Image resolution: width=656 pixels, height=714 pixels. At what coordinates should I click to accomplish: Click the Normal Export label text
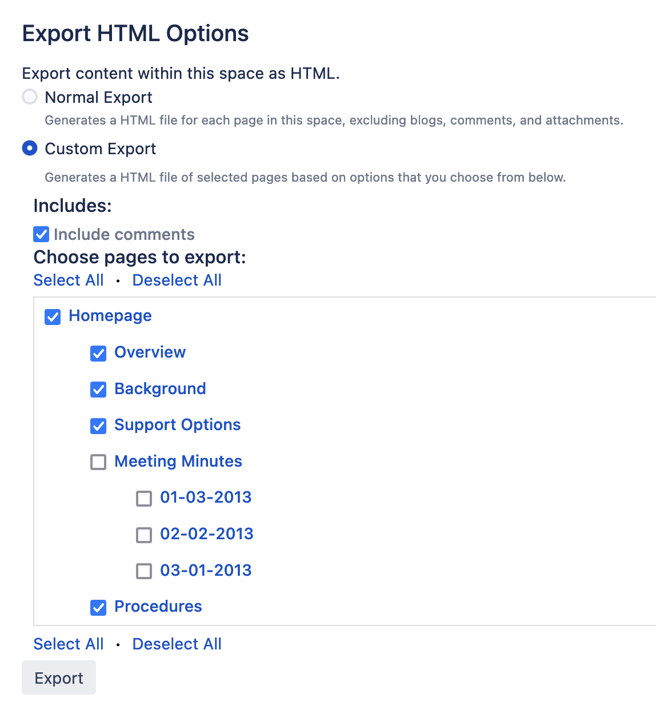pyautogui.click(x=99, y=98)
